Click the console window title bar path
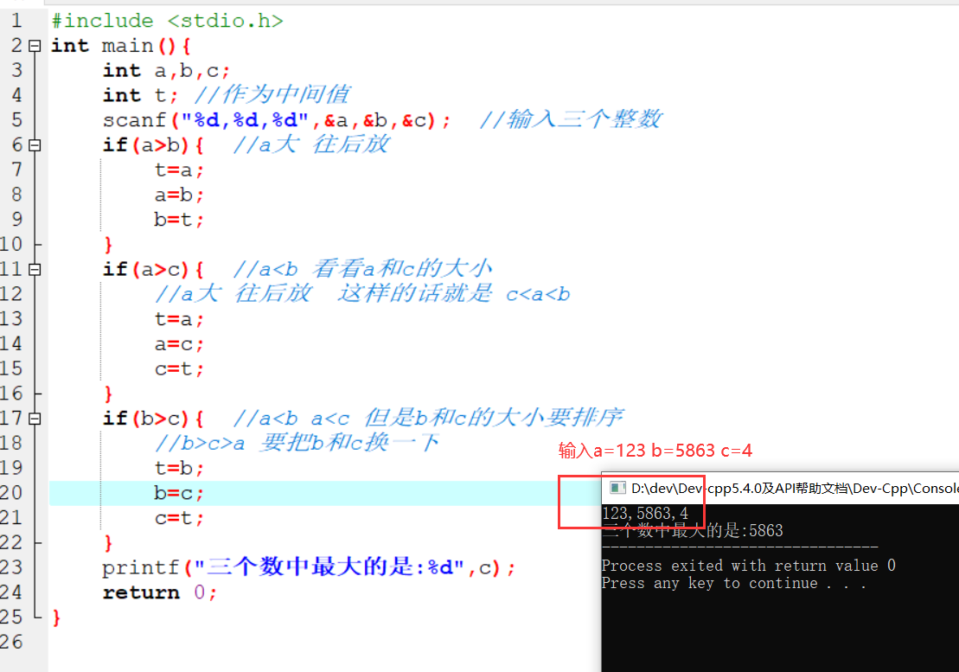 [x=795, y=488]
